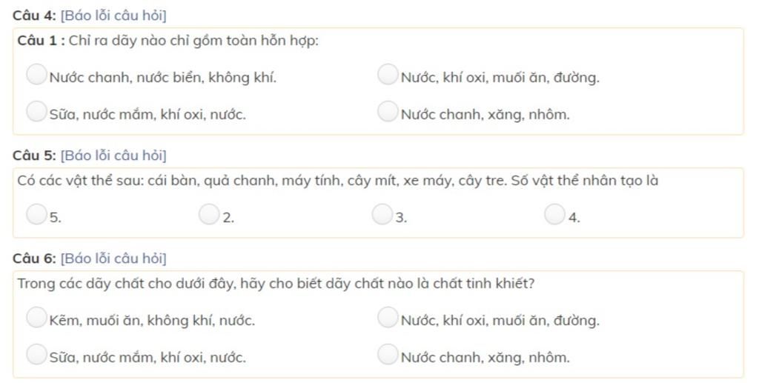The height and width of the screenshot is (383, 759).
Task: Click question text about 'vật thể nhân tạo'
Action: coord(337,181)
